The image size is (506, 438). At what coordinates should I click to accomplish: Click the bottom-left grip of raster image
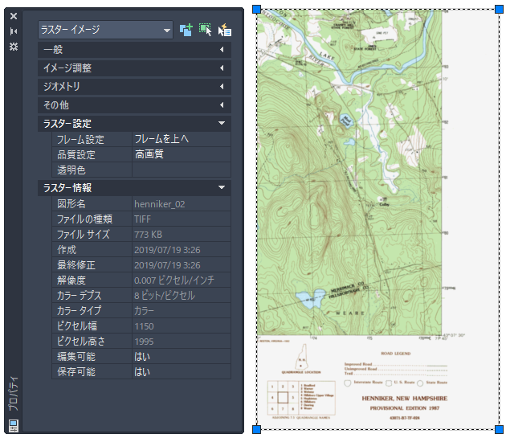(x=256, y=429)
